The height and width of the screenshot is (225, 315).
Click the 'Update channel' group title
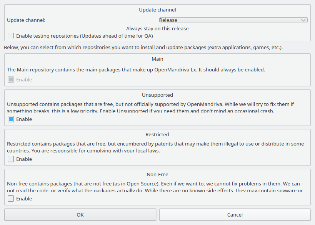pos(157,10)
